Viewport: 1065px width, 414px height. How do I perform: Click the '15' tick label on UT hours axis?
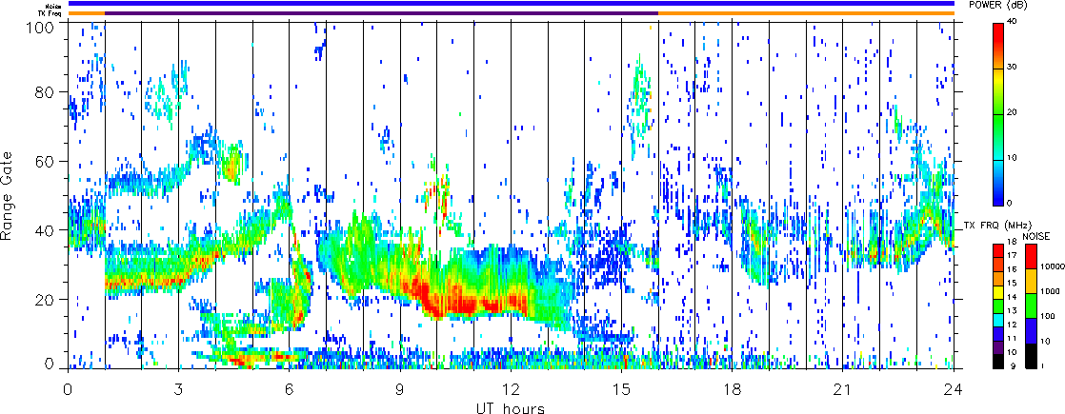(621, 389)
